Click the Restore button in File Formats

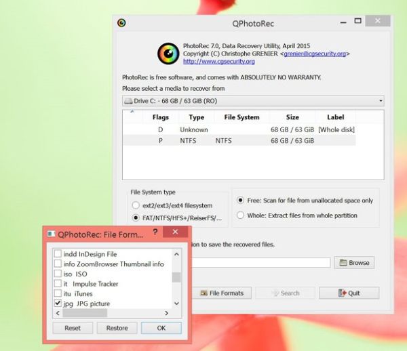(117, 328)
